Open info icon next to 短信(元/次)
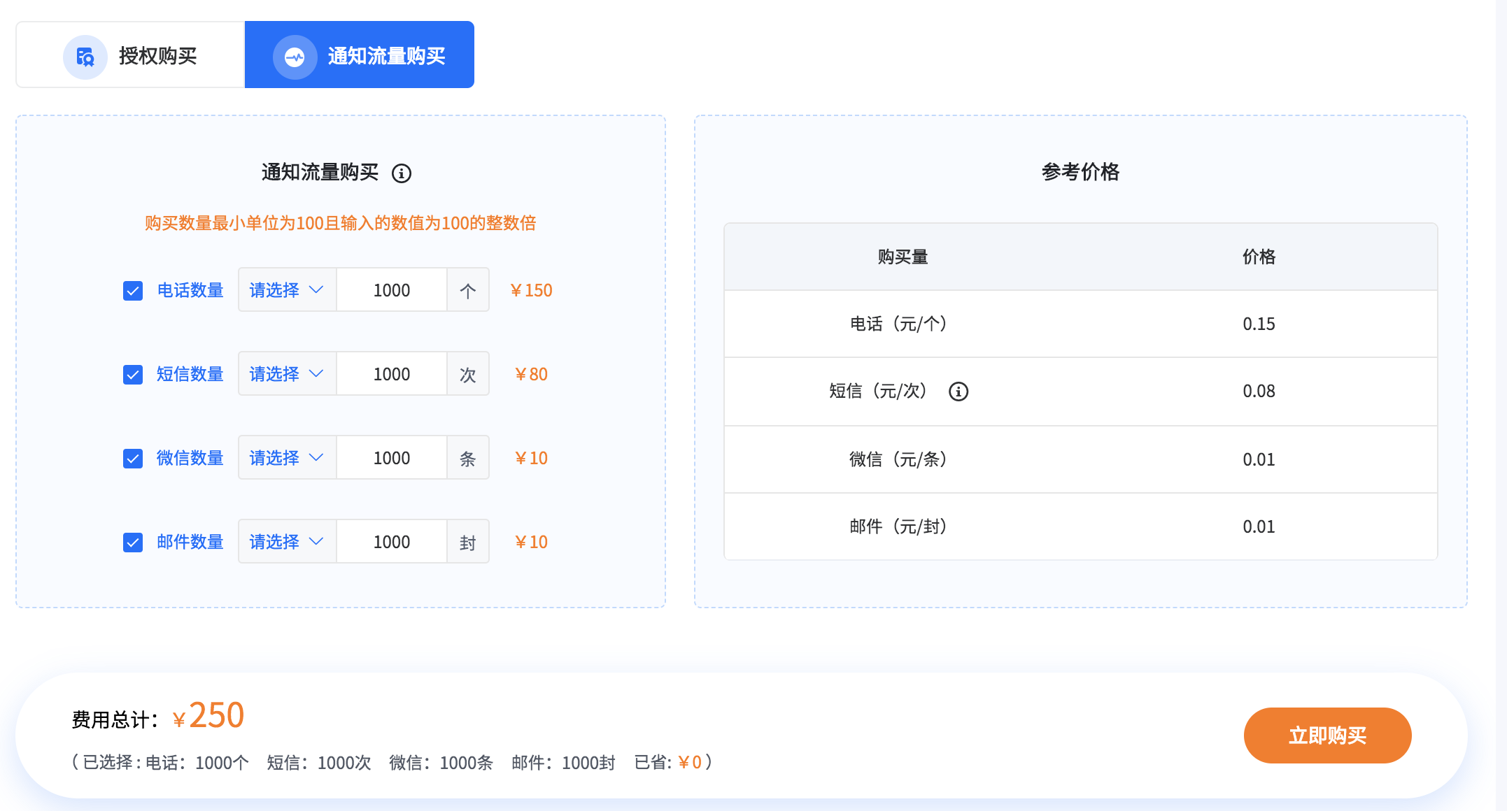Viewport: 1507px width, 811px height. pyautogui.click(x=958, y=392)
